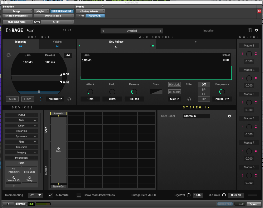The height and width of the screenshot is (208, 263).
Task: Click the headphone icon next to Main In
Action: pos(189,99)
